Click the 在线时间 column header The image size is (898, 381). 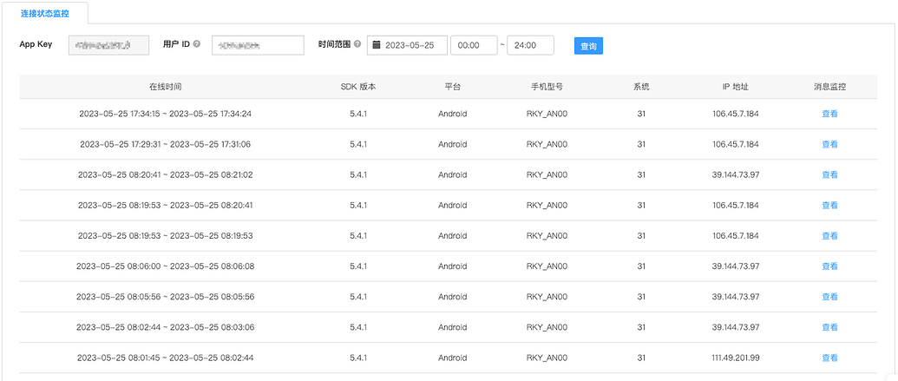point(166,87)
